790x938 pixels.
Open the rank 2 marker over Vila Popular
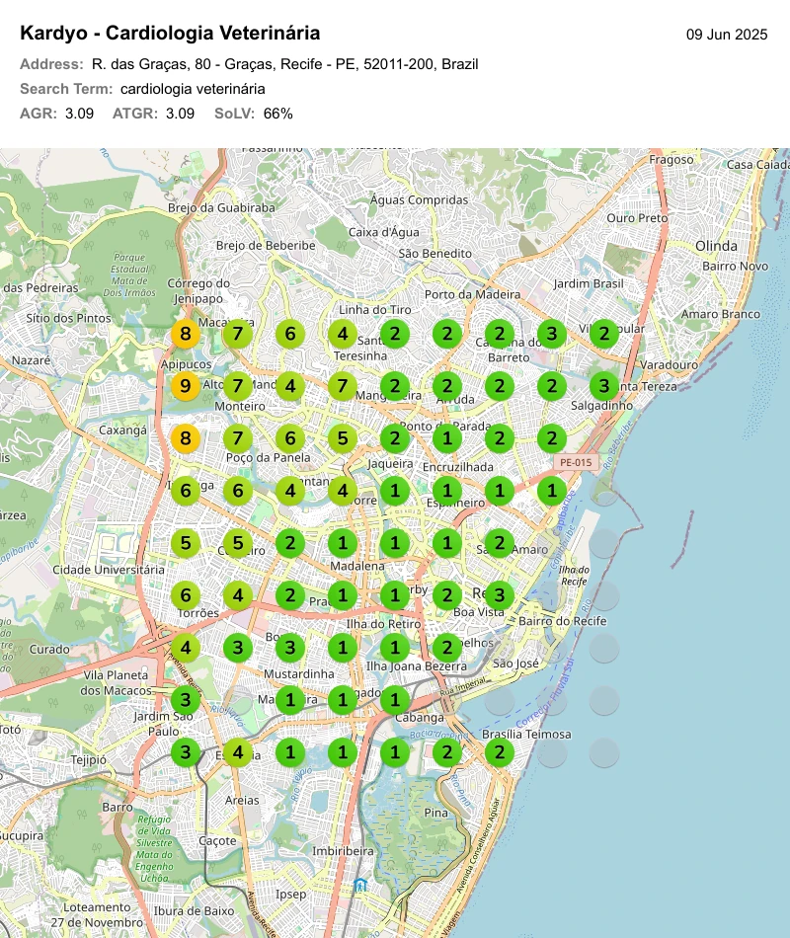(604, 334)
